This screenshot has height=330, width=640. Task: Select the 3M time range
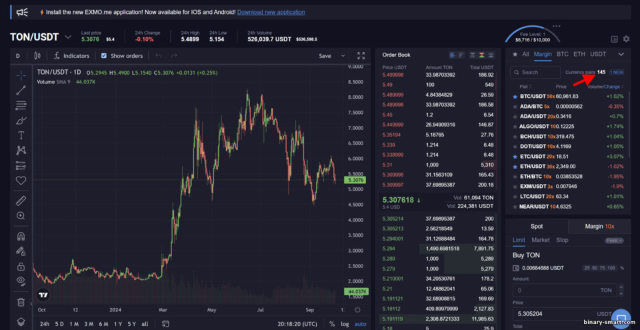[x=89, y=324]
